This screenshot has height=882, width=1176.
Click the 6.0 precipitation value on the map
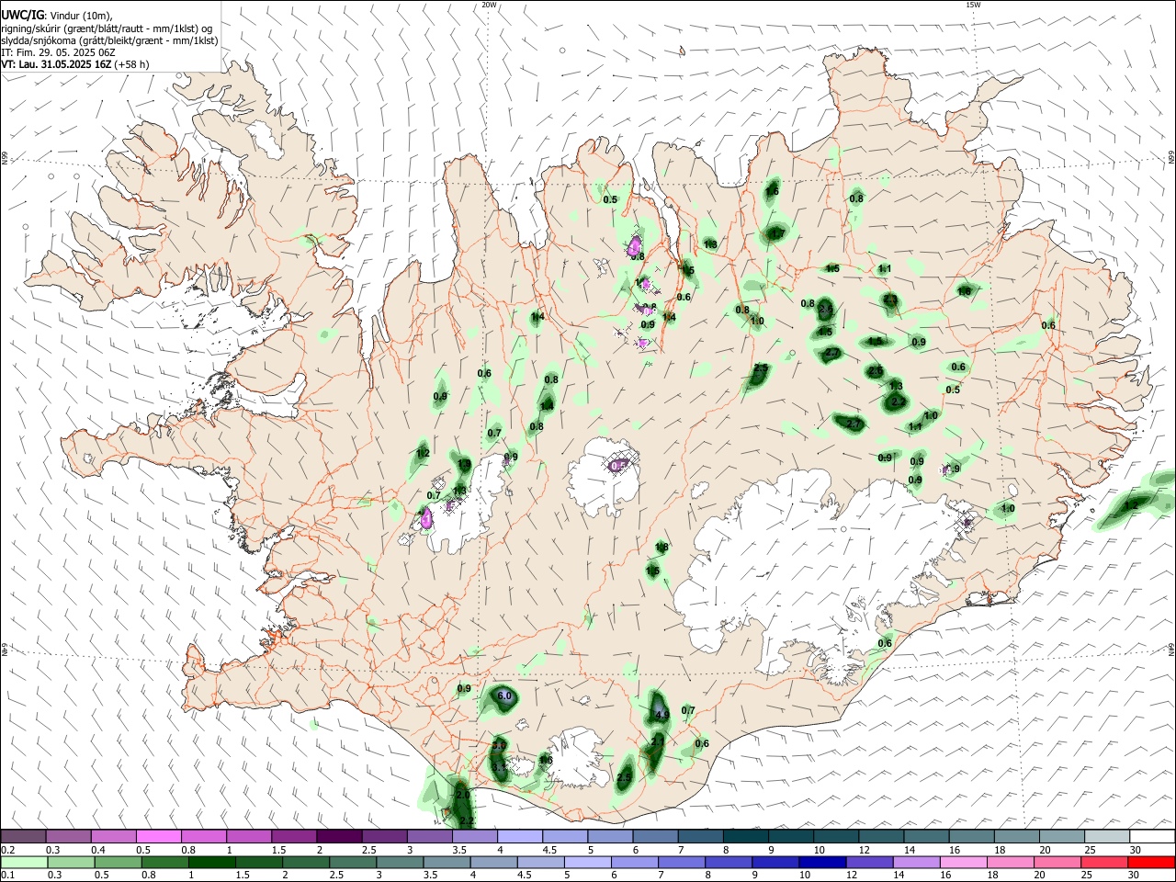[503, 695]
